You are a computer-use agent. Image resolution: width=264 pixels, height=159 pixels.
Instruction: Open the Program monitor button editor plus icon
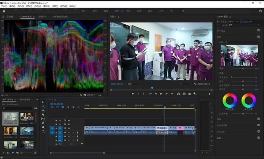point(209,94)
